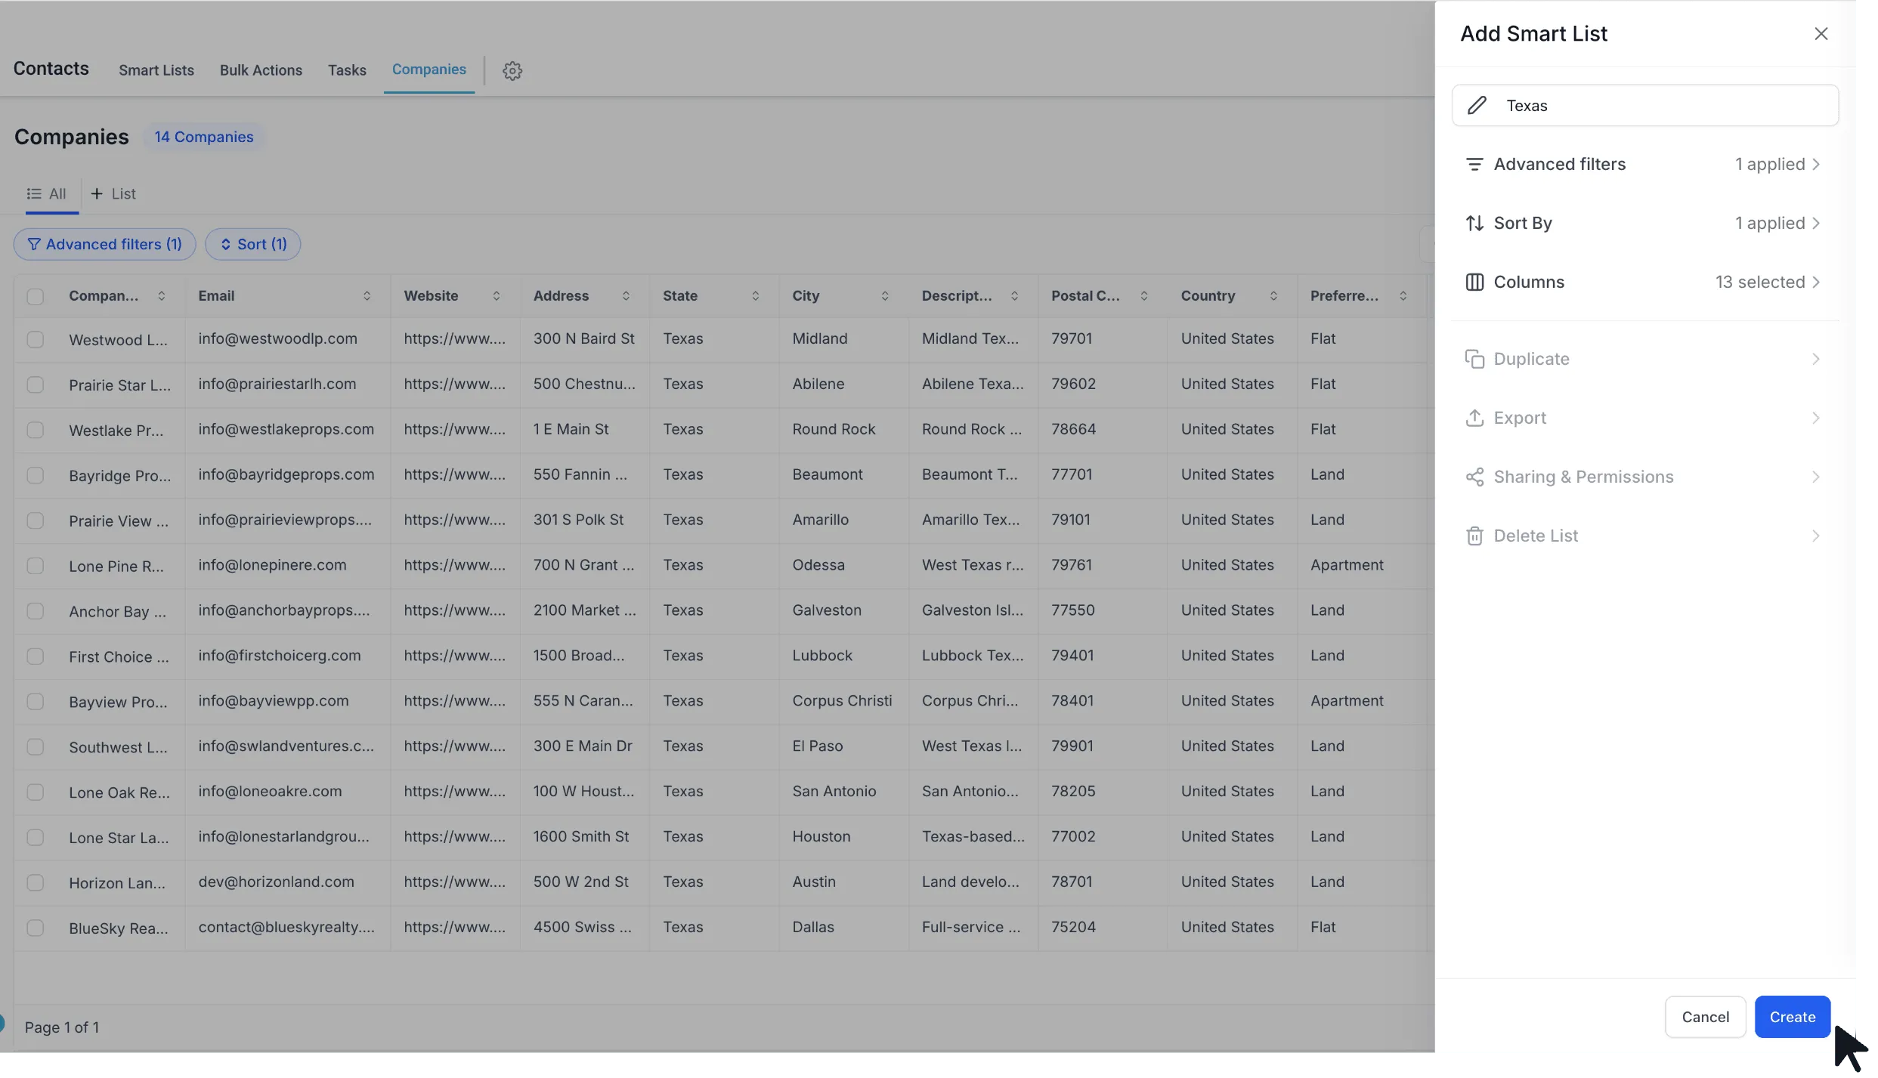Check the Lone Pine R... row checkbox
Viewport: 1878px width, 1078px height.
pyautogui.click(x=36, y=566)
